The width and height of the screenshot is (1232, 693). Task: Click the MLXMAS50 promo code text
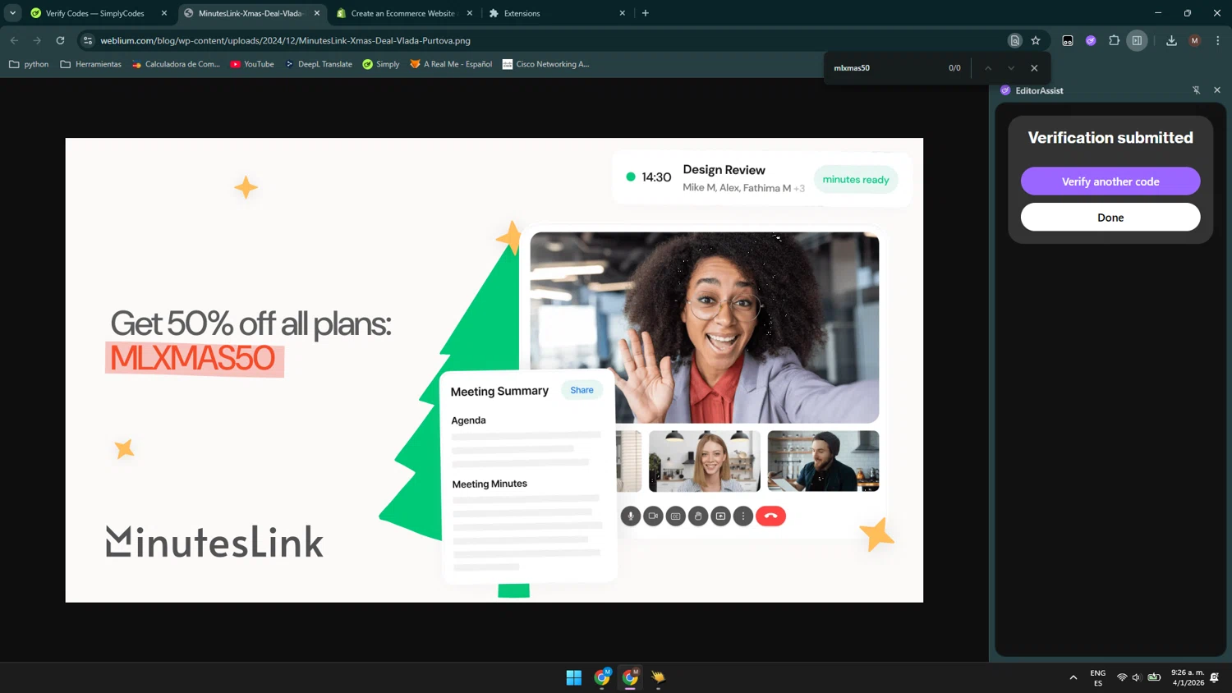pos(193,358)
